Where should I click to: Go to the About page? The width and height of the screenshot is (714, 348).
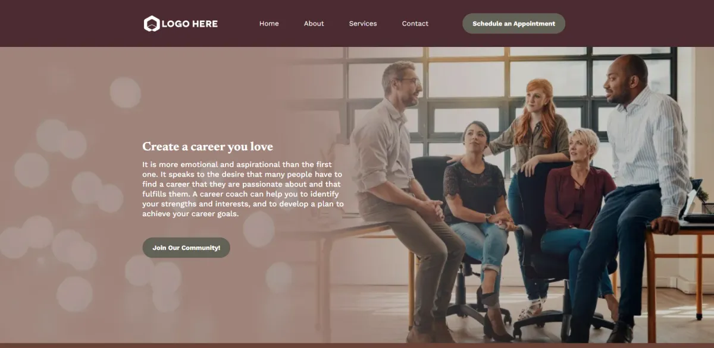click(x=314, y=24)
